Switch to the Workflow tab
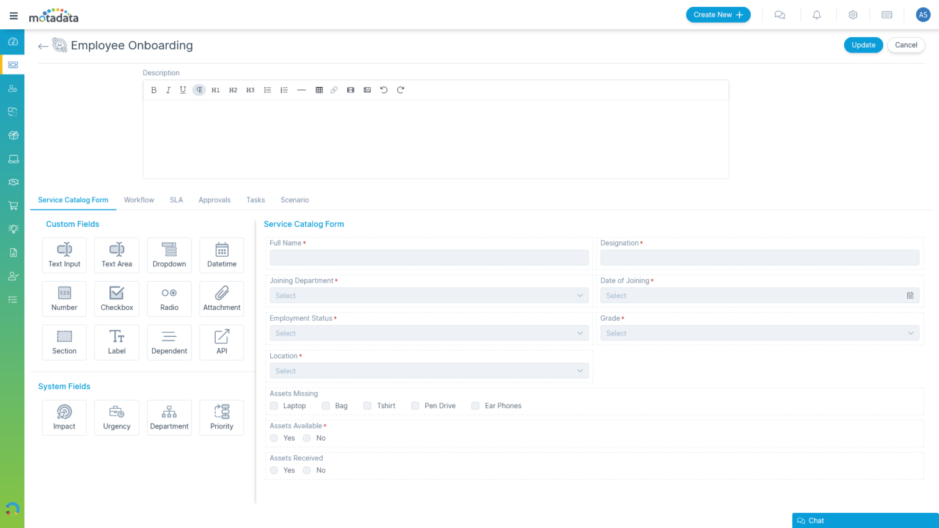The image size is (939, 528). [x=139, y=200]
